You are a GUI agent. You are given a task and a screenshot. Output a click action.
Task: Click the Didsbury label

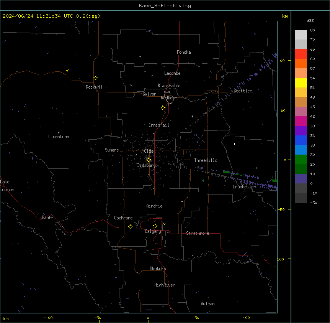point(147,165)
